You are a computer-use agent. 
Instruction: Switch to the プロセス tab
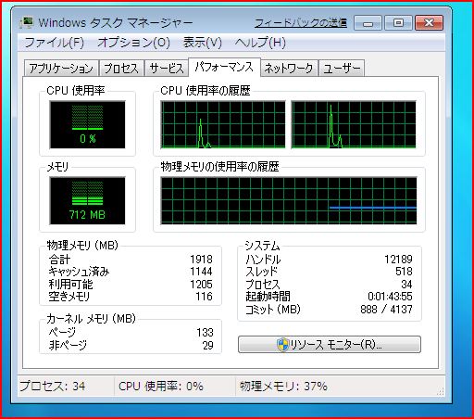pos(121,68)
